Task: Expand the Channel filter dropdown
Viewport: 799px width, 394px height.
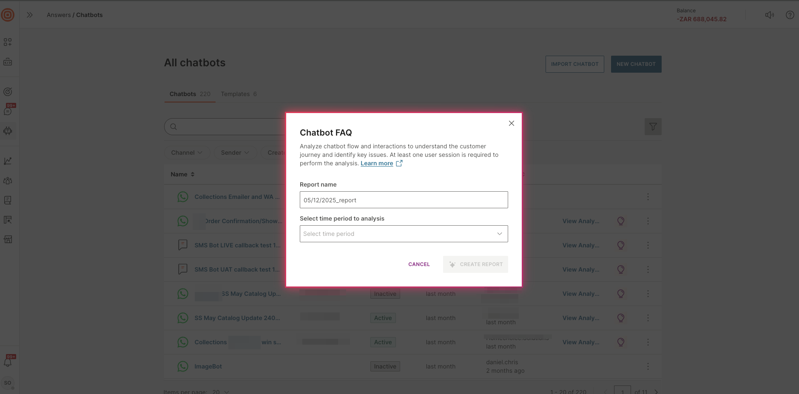Action: coord(187,153)
